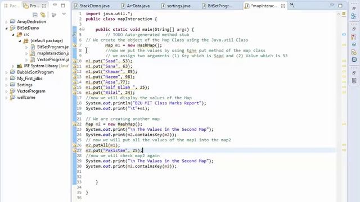Click the warning marker on line 26

(74, 145)
